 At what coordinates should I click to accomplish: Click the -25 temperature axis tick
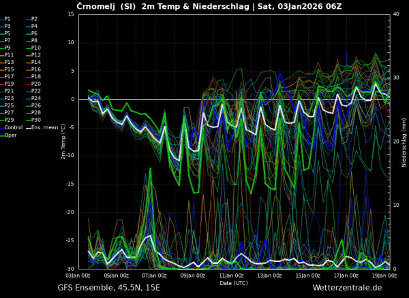click(70, 241)
